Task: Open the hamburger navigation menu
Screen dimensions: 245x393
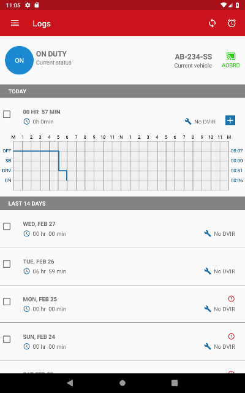Action: [15, 23]
